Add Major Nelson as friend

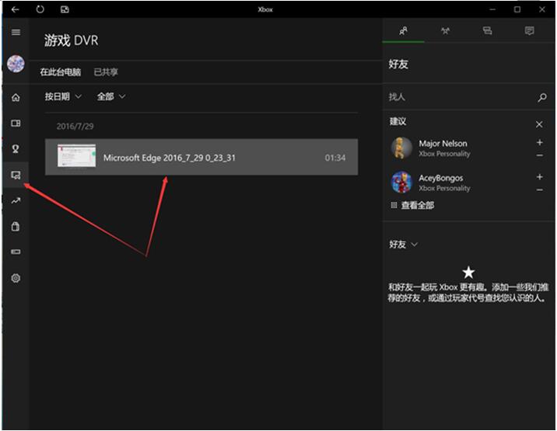pos(540,142)
